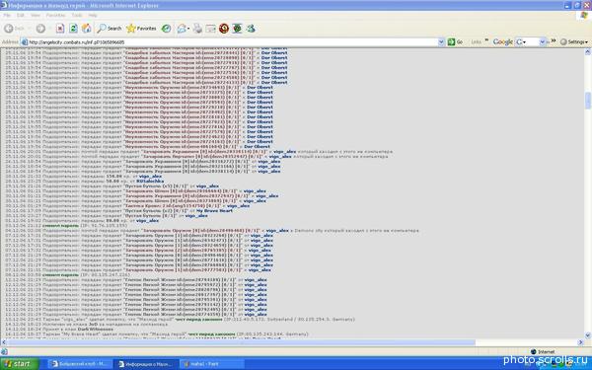Expand the address bar dropdown arrow
Screen dimensions: 592x370
click(x=441, y=42)
